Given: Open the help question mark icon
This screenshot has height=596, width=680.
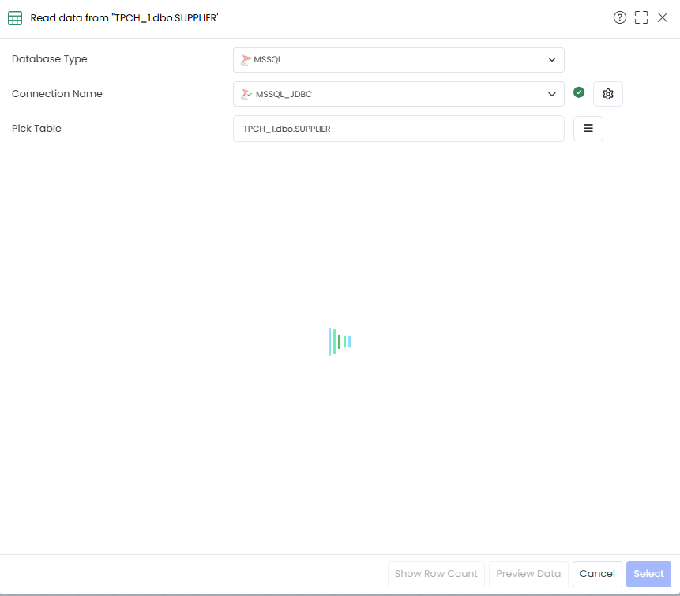Looking at the screenshot, I should (620, 18).
